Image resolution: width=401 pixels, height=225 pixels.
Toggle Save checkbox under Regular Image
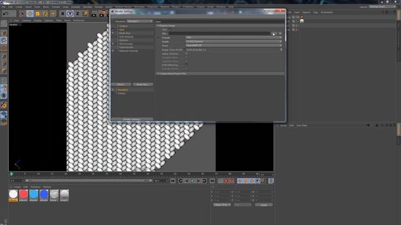tap(170, 29)
